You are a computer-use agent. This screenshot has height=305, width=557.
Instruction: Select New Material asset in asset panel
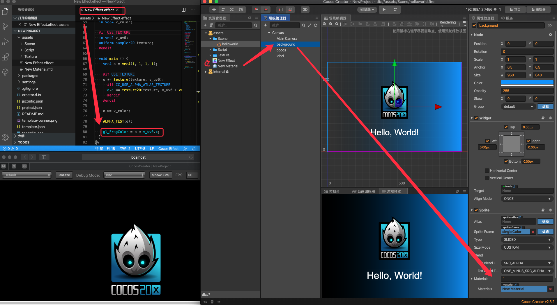click(x=228, y=66)
